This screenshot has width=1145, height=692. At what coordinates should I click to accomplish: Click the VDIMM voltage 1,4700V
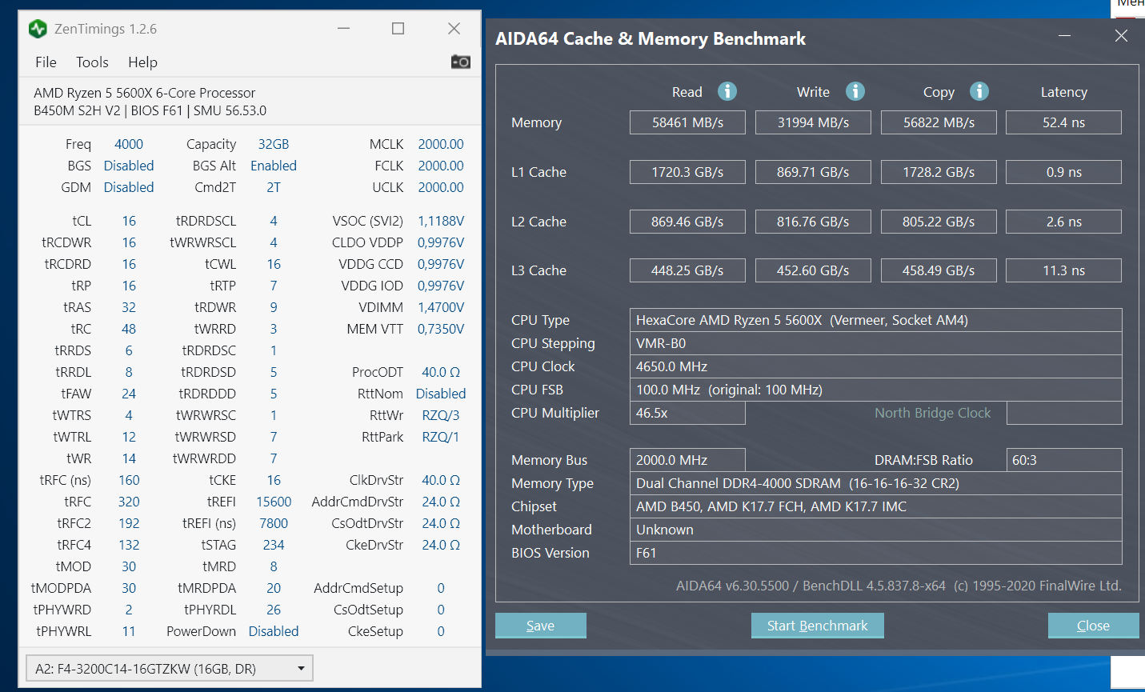coord(441,307)
